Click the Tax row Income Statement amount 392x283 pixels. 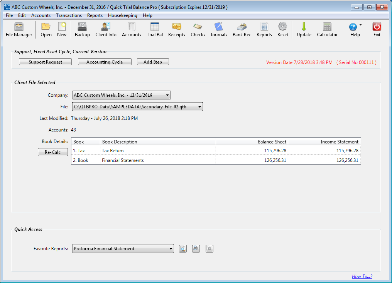(x=324, y=151)
